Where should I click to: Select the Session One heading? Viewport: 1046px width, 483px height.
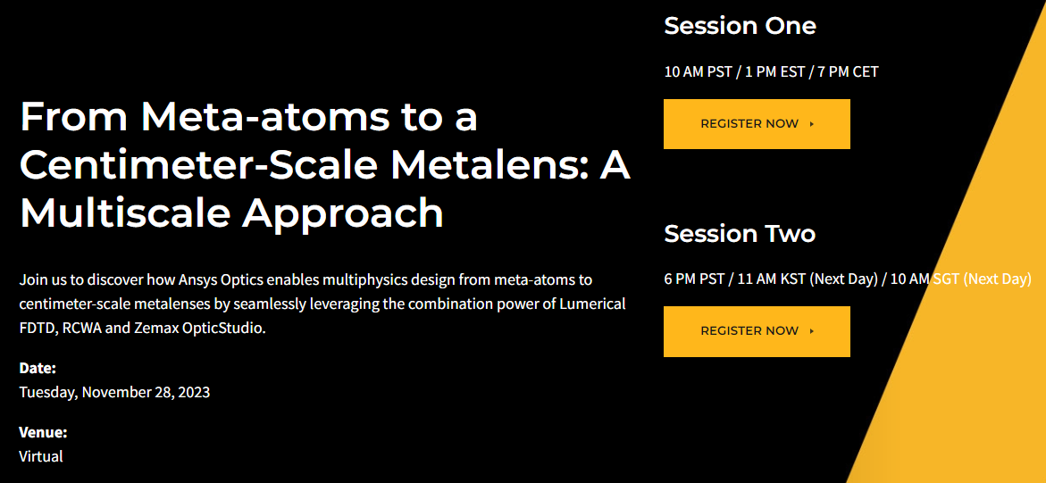(740, 26)
